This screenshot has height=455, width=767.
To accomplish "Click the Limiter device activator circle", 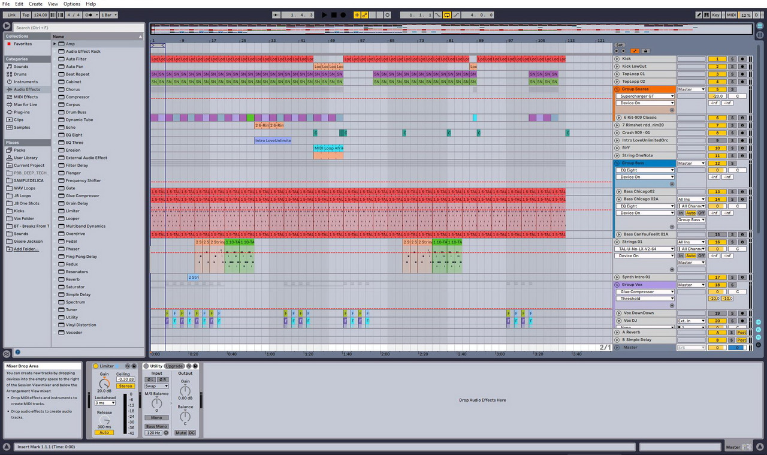I will [x=95, y=366].
